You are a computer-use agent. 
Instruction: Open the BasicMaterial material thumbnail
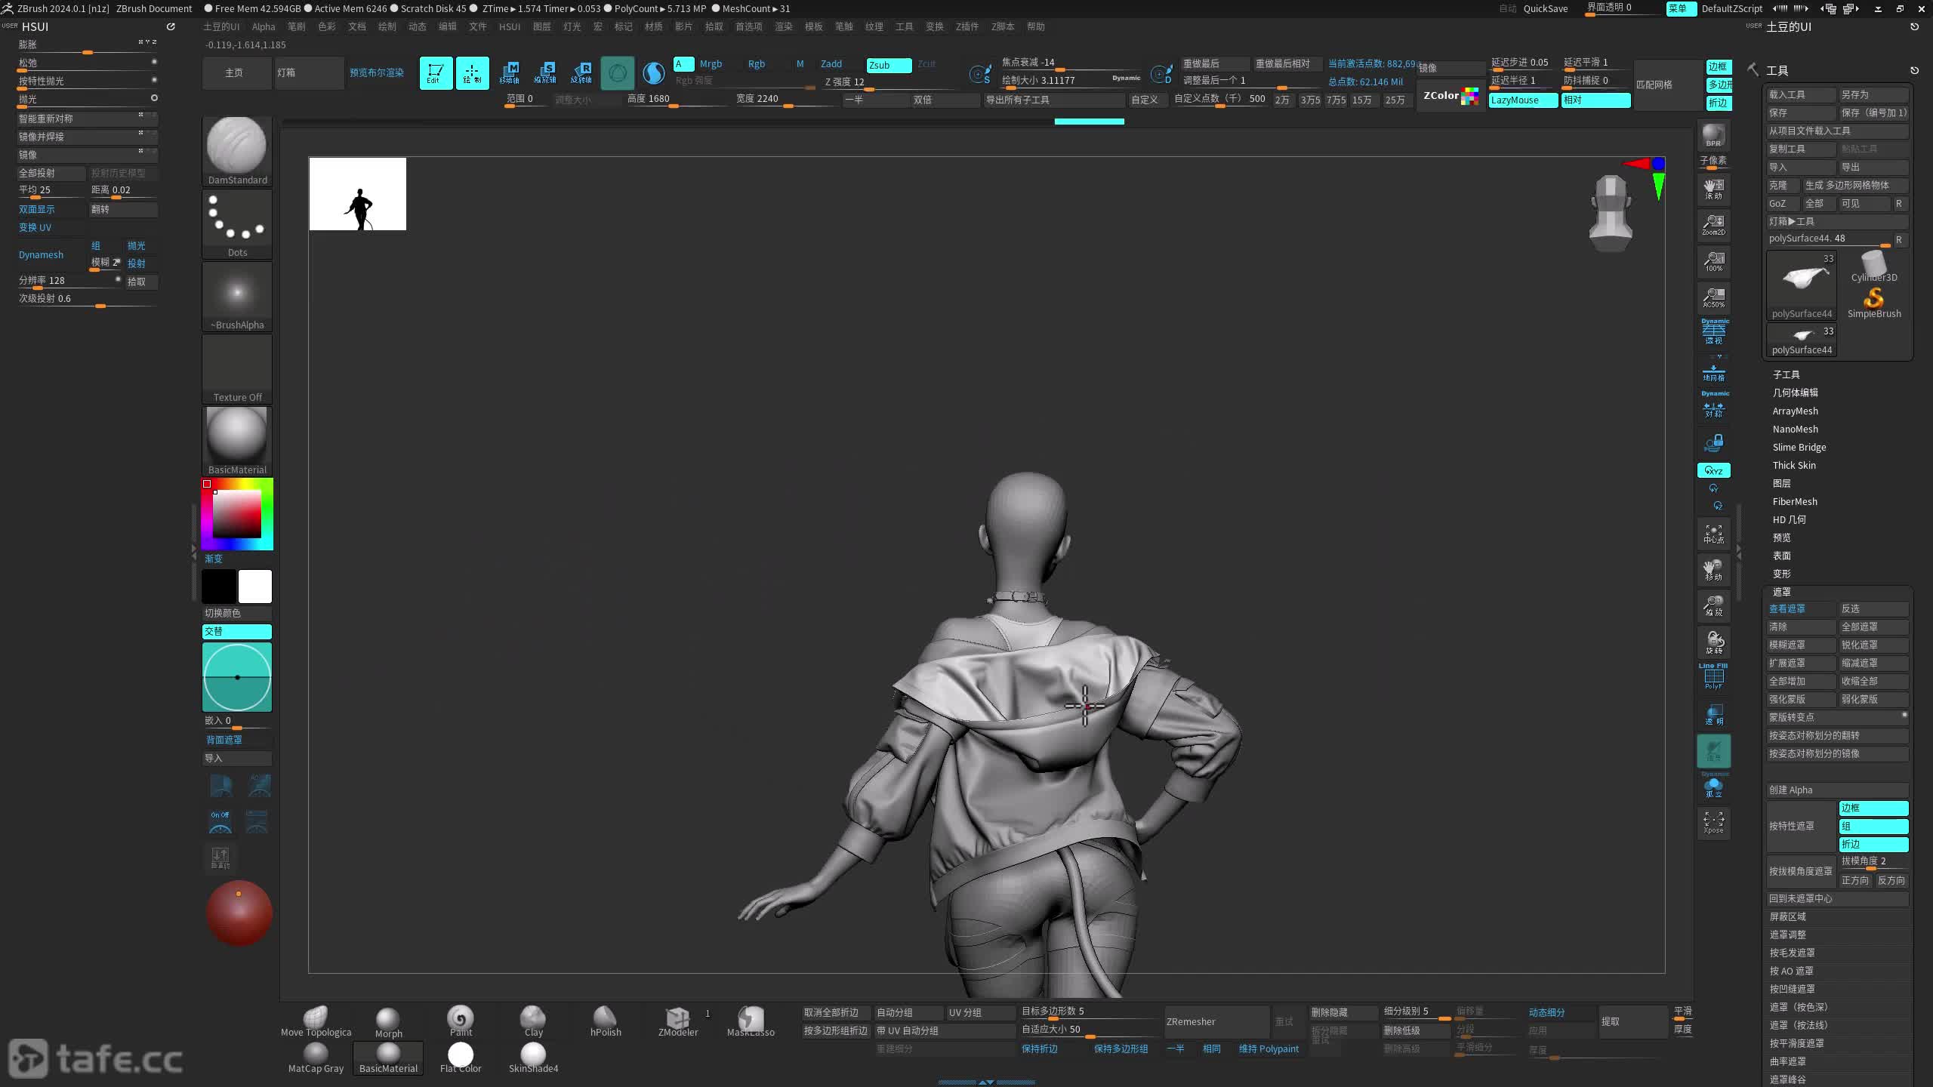(237, 441)
